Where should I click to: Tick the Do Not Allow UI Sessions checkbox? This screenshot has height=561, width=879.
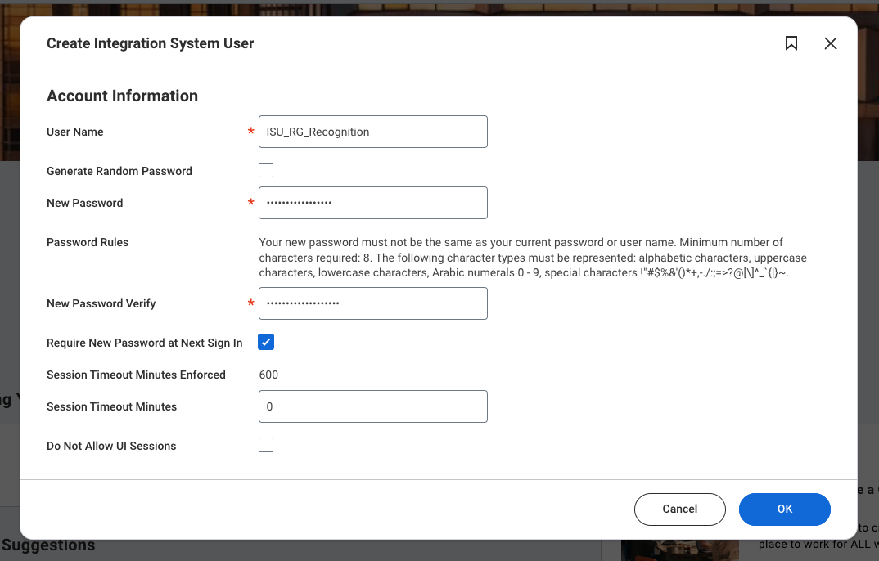pos(266,445)
